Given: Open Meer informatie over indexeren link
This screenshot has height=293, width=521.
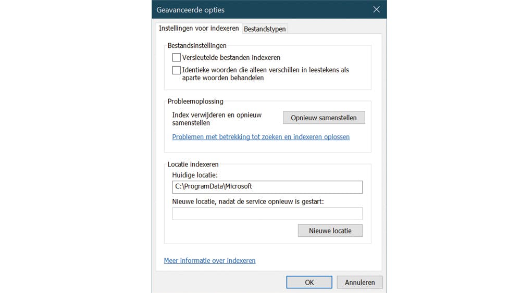Looking at the screenshot, I should [209, 260].
